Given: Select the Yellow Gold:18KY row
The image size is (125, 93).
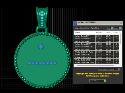Looking at the screenshot, I should click(96, 44).
